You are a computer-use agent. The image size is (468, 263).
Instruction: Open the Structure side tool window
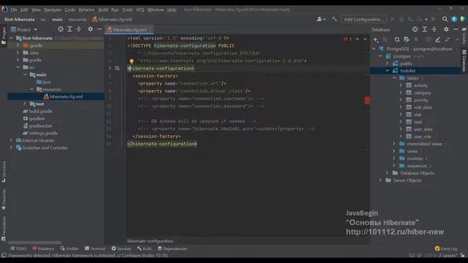point(4,172)
